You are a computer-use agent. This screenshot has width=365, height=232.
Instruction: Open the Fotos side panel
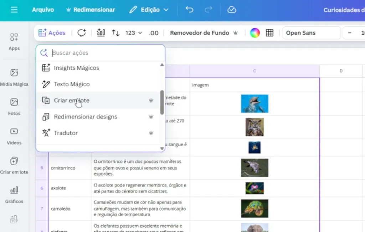tap(14, 106)
